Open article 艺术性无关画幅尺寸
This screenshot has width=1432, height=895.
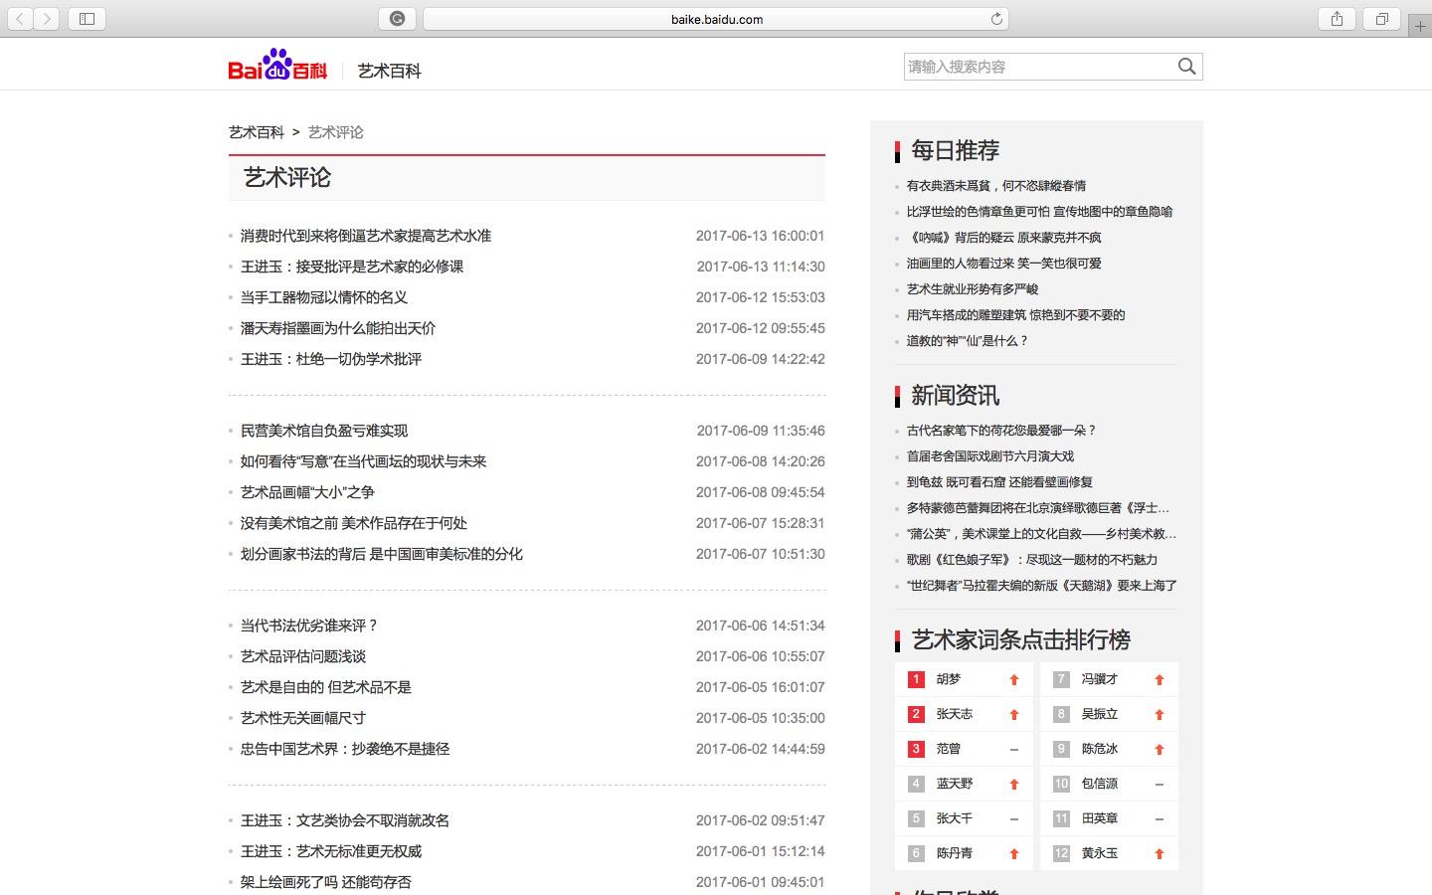303,718
